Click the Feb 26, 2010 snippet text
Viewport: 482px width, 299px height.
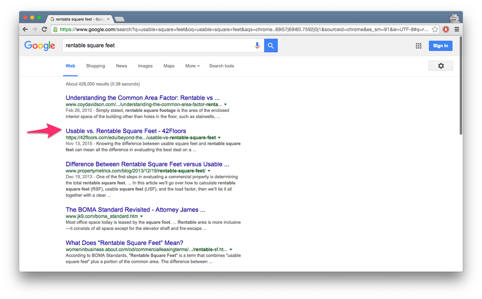click(x=147, y=114)
